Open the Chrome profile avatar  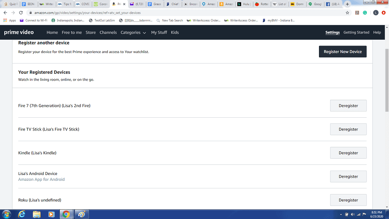(376, 13)
